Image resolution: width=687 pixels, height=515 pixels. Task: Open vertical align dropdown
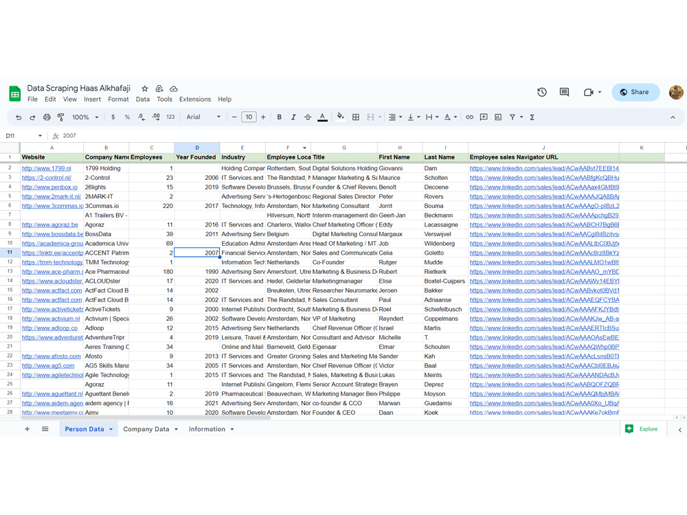413,117
